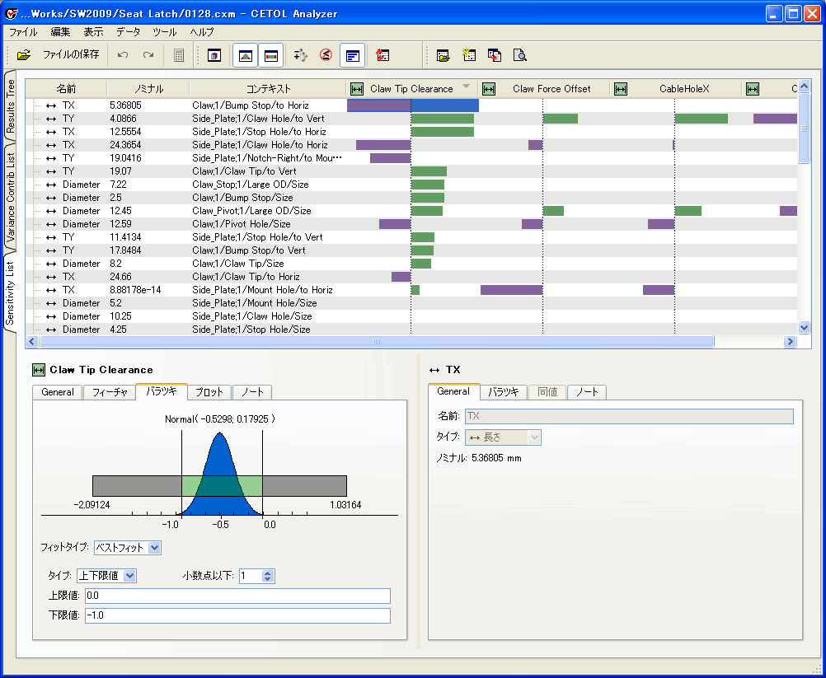The image size is (826, 678).
Task: Click the redo arrow icon
Action: (x=148, y=54)
